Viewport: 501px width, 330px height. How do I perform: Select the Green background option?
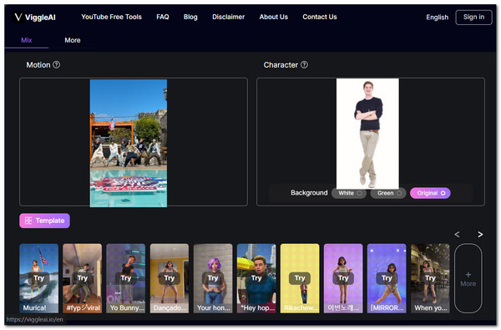(x=388, y=193)
